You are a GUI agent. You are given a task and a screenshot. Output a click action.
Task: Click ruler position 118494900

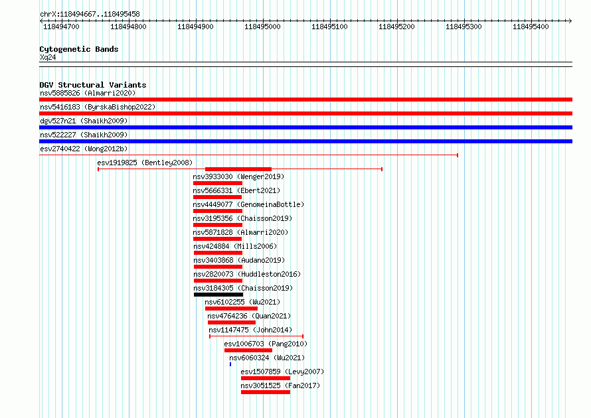pos(196,27)
